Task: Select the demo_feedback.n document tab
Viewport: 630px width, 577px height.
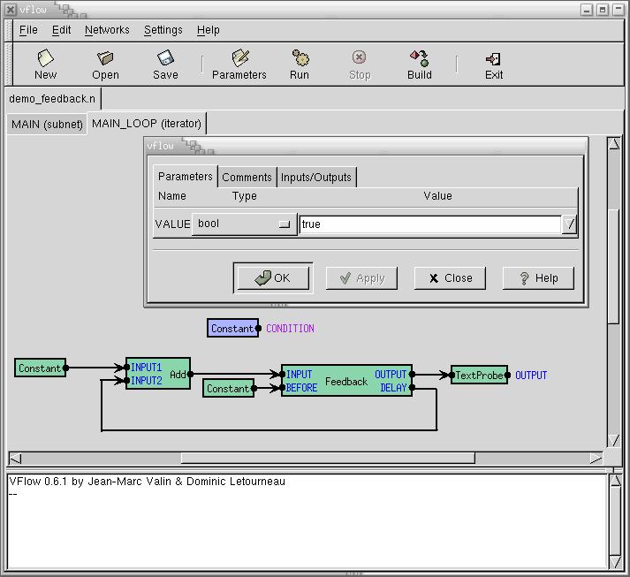Action: [x=52, y=99]
